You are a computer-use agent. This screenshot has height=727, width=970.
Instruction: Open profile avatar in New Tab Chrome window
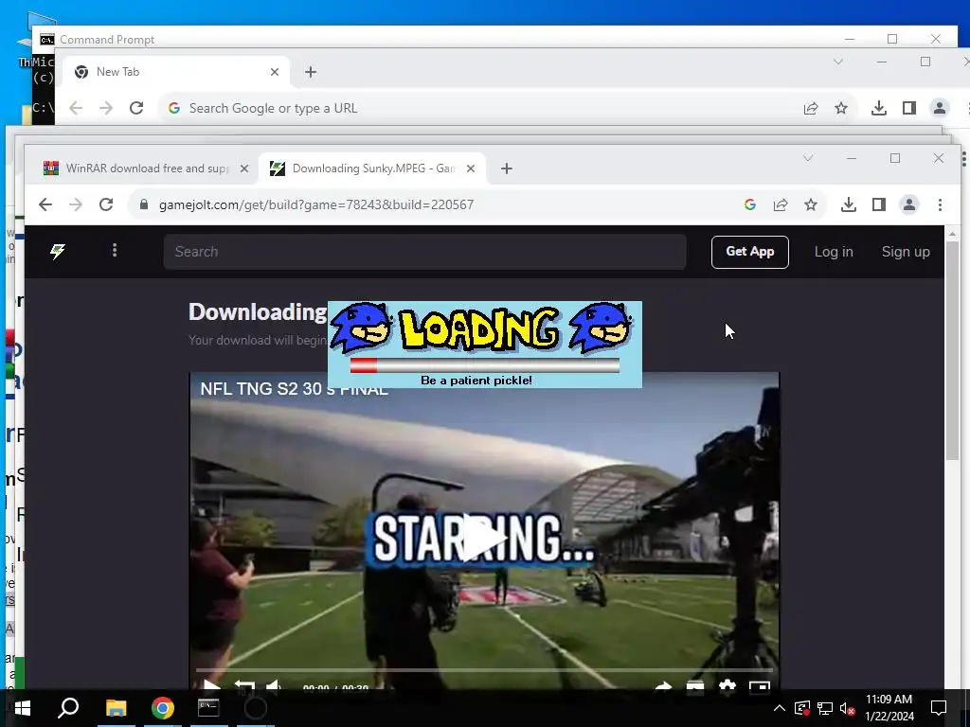(x=940, y=108)
